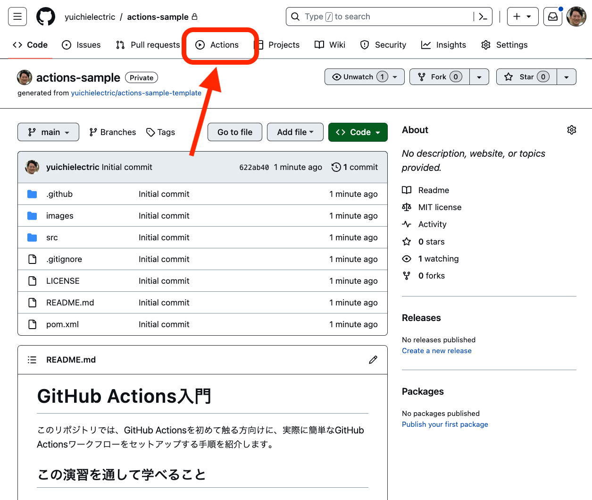The height and width of the screenshot is (500, 592).
Task: Open the notifications inbox
Action: point(553,17)
